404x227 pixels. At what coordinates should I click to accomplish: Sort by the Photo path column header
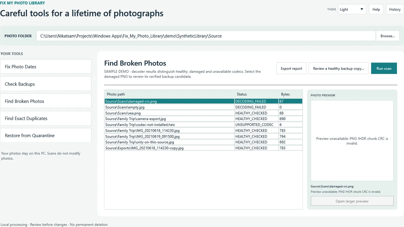click(169, 94)
